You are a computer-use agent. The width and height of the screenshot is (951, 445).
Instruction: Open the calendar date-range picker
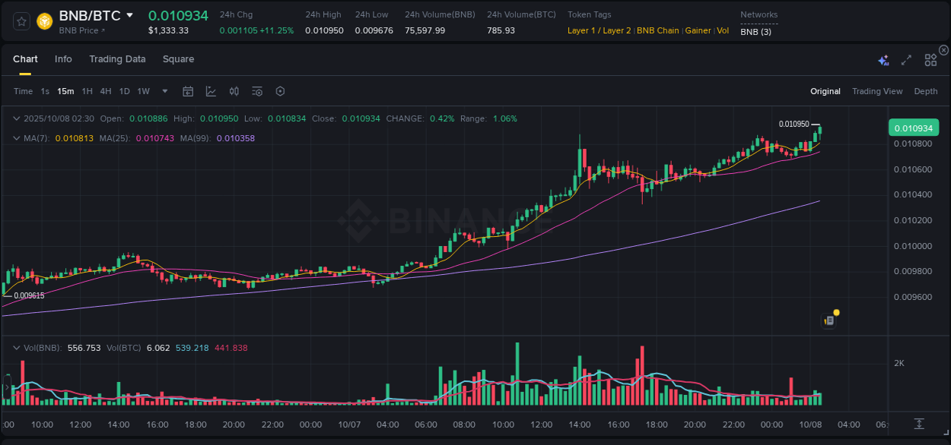(188, 91)
